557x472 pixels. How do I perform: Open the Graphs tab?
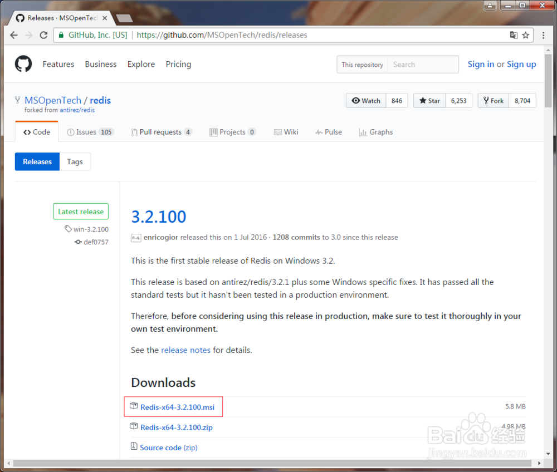coord(376,132)
